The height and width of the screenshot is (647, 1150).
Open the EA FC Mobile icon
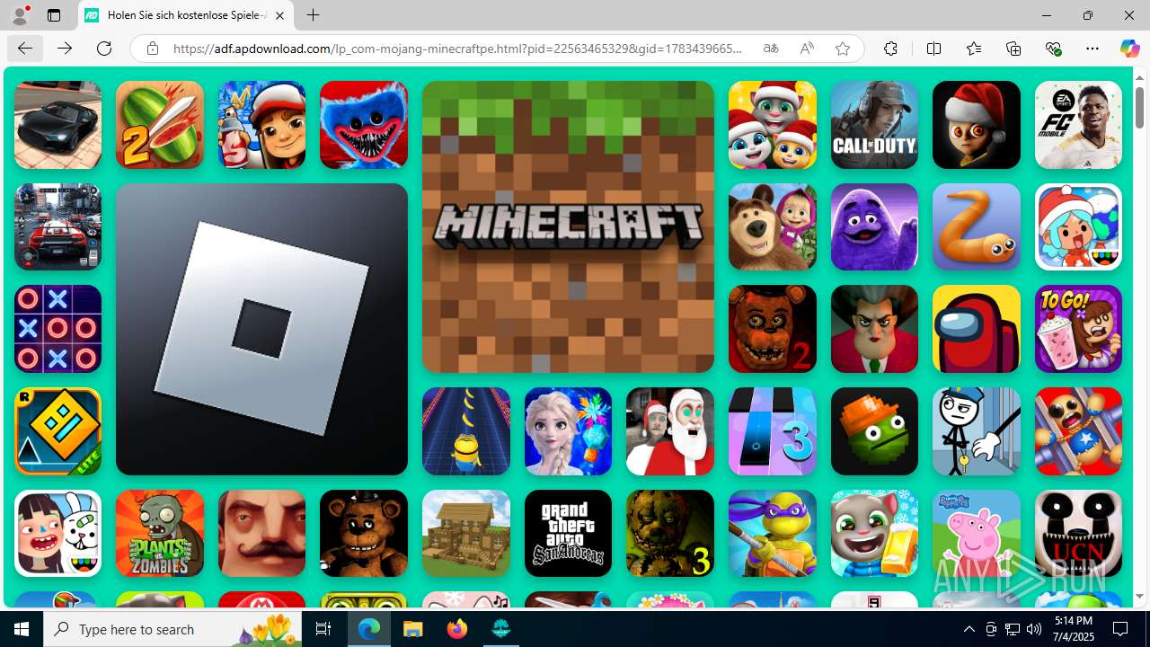[x=1078, y=125]
